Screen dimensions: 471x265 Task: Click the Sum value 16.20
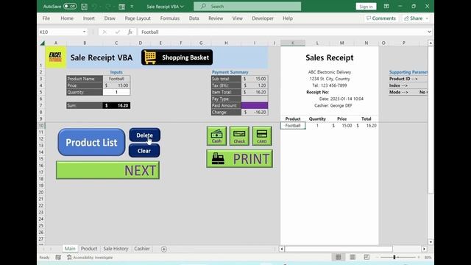116,105
